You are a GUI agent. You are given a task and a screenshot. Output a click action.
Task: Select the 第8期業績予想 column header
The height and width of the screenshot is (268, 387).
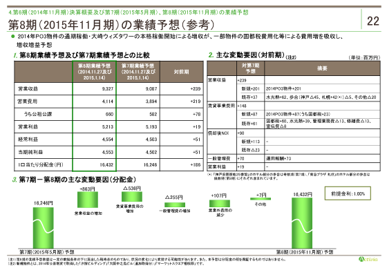pos(94,72)
